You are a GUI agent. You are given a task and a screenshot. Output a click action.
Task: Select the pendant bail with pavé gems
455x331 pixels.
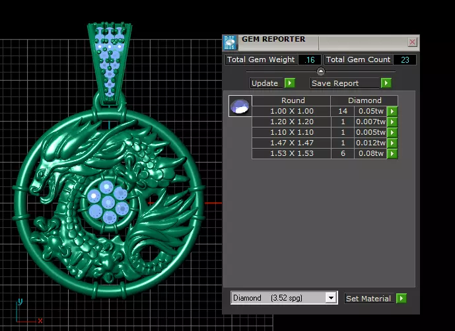(x=110, y=63)
